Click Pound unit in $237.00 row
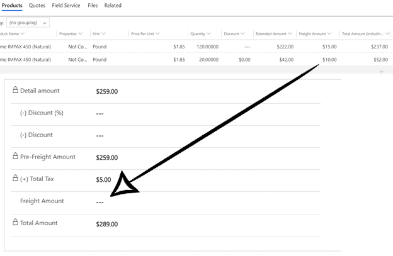The image size is (393, 256). coord(100,47)
